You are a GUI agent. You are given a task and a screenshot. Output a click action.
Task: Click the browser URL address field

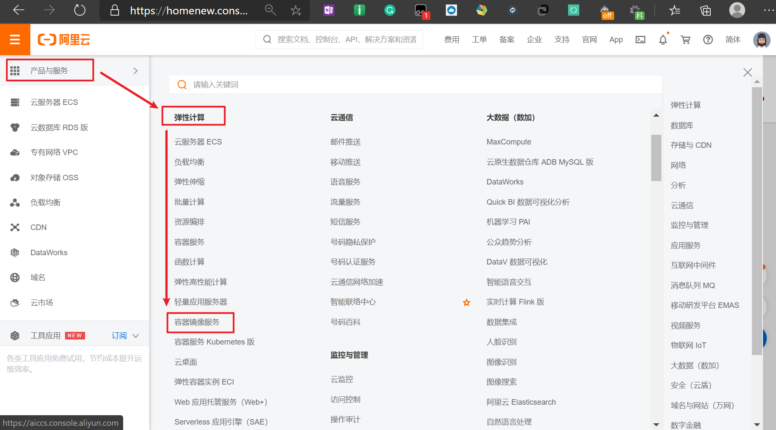click(189, 10)
